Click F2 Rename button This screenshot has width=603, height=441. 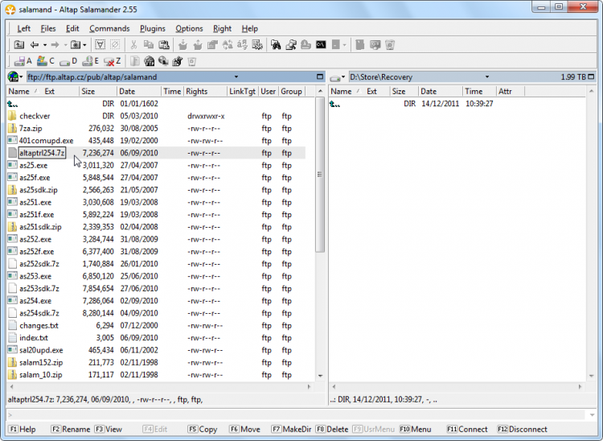(x=71, y=429)
